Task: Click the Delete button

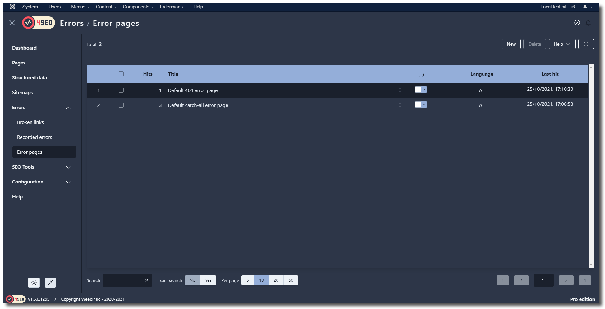Action: (x=535, y=44)
